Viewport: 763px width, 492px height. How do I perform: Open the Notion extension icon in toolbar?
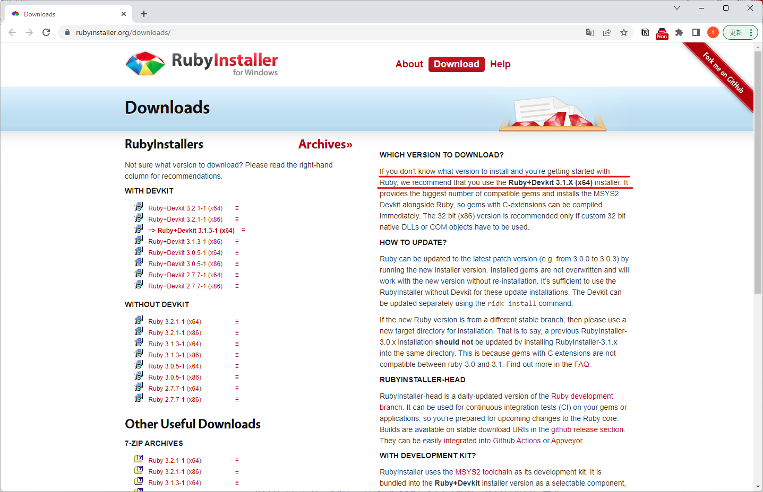pos(645,32)
